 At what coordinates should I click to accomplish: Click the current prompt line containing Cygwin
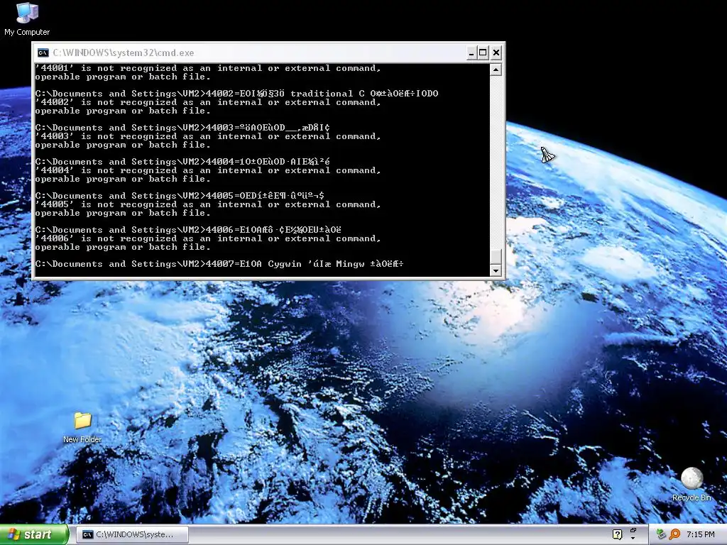(x=219, y=264)
